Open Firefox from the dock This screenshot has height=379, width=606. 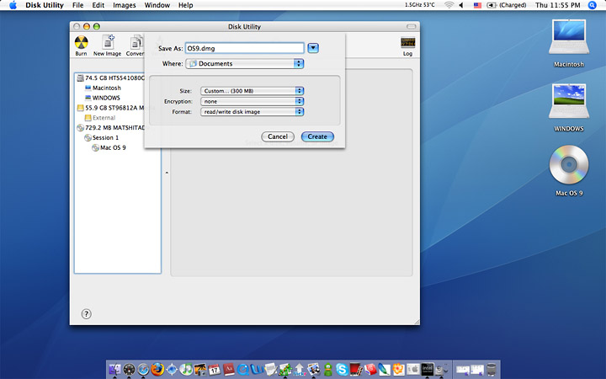[157, 369]
